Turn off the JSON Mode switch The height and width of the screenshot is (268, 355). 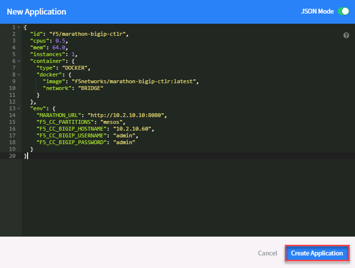click(343, 11)
